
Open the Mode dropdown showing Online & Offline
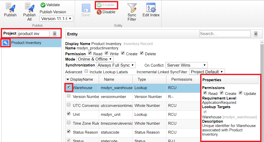pos(95,59)
